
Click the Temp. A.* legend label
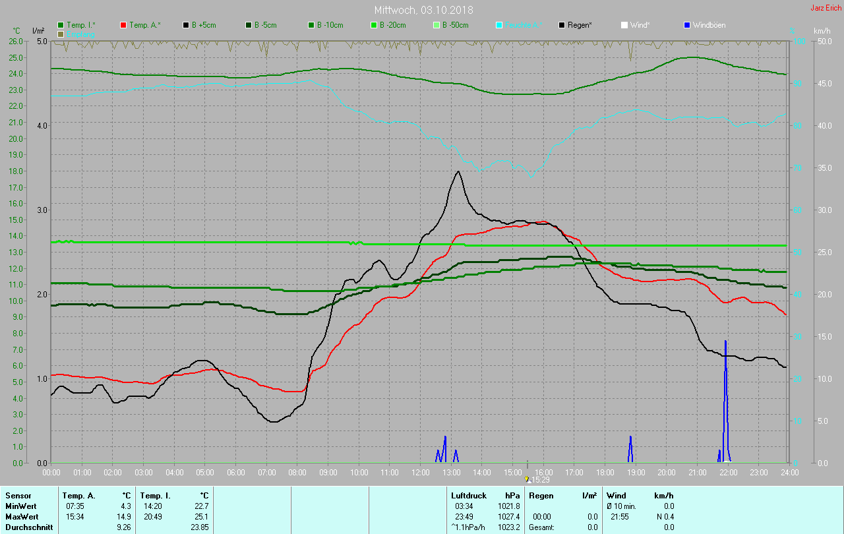coord(144,25)
